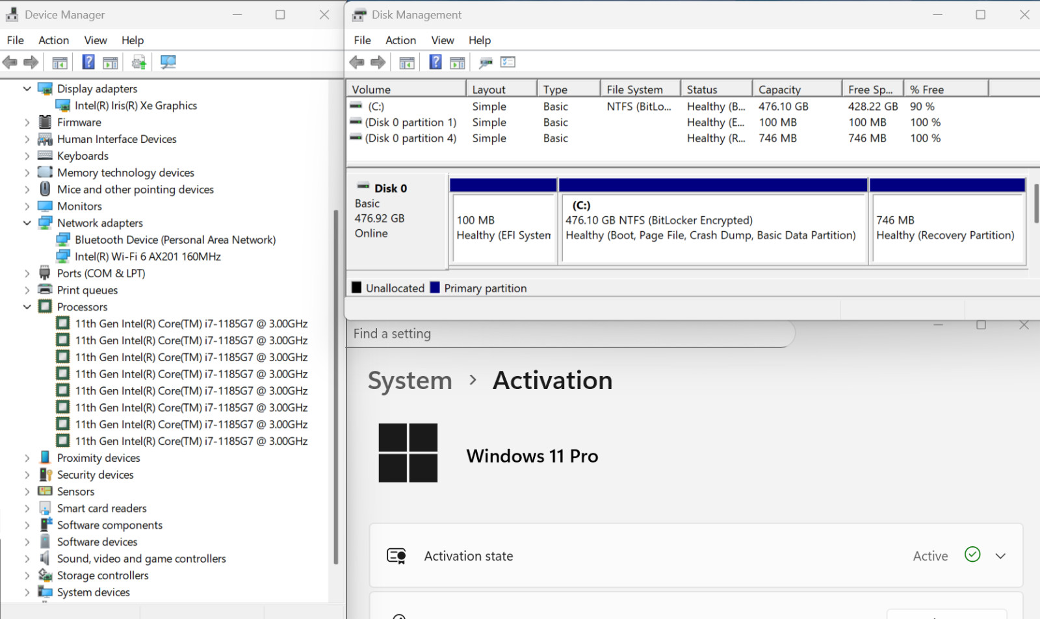The width and height of the screenshot is (1040, 619).
Task: Click the Storage controllers category icon
Action: tap(45, 575)
